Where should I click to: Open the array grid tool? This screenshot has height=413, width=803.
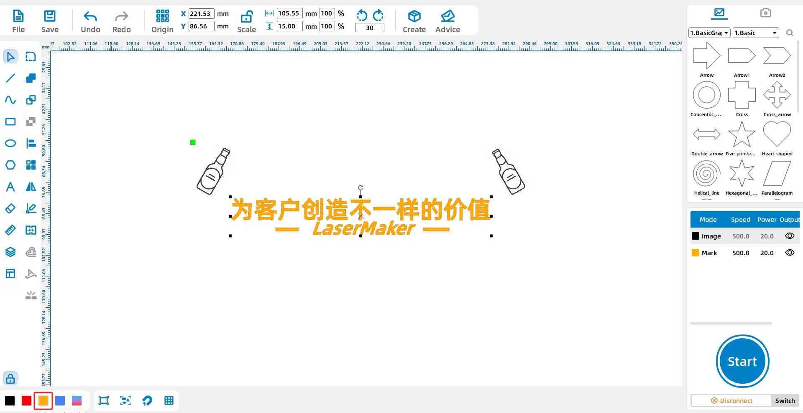coord(31,165)
